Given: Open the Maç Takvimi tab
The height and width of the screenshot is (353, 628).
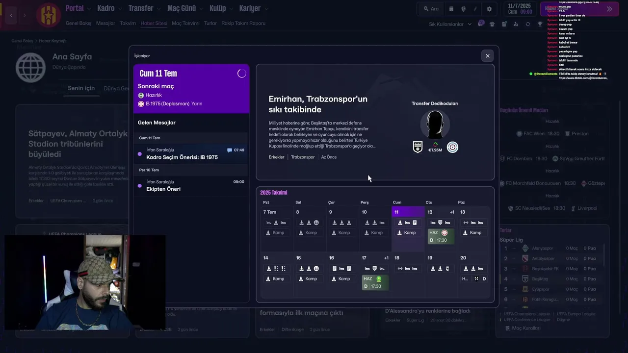Looking at the screenshot, I should click(185, 23).
